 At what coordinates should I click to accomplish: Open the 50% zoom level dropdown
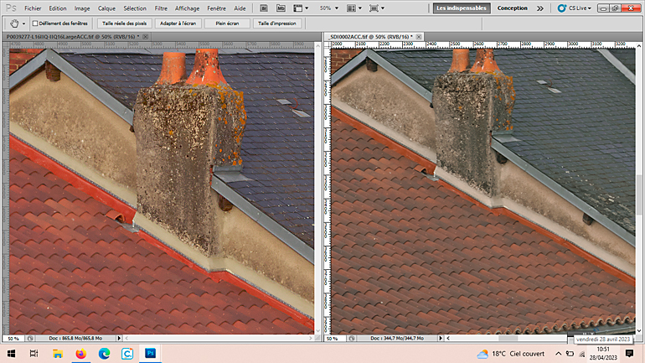point(328,8)
